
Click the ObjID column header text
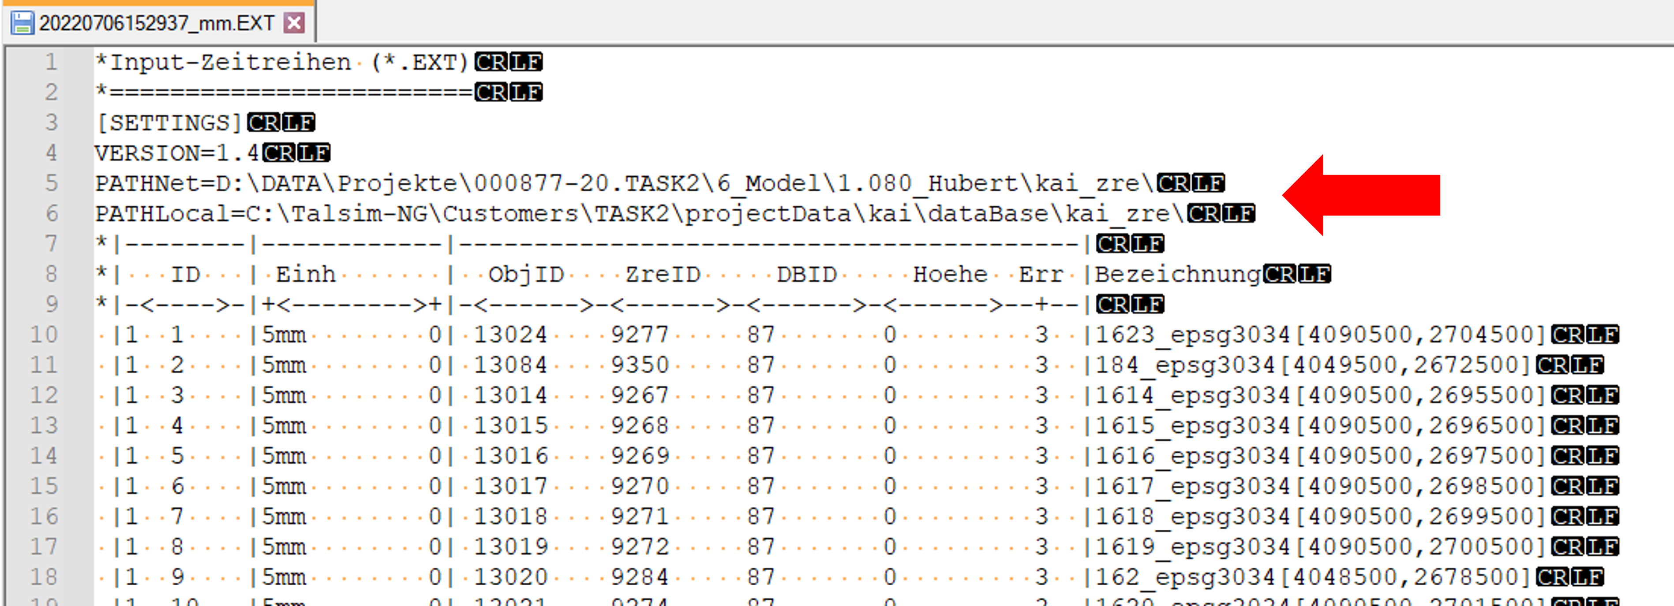pyautogui.click(x=526, y=274)
